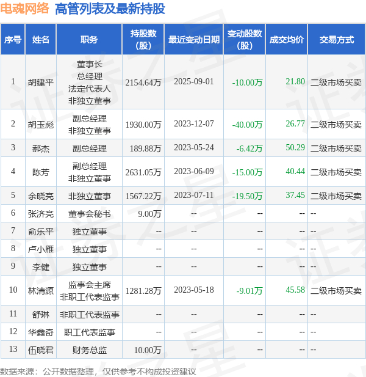Click the 持股数(股) column header
Viewport: 366px width, 377px height.
[x=143, y=40]
